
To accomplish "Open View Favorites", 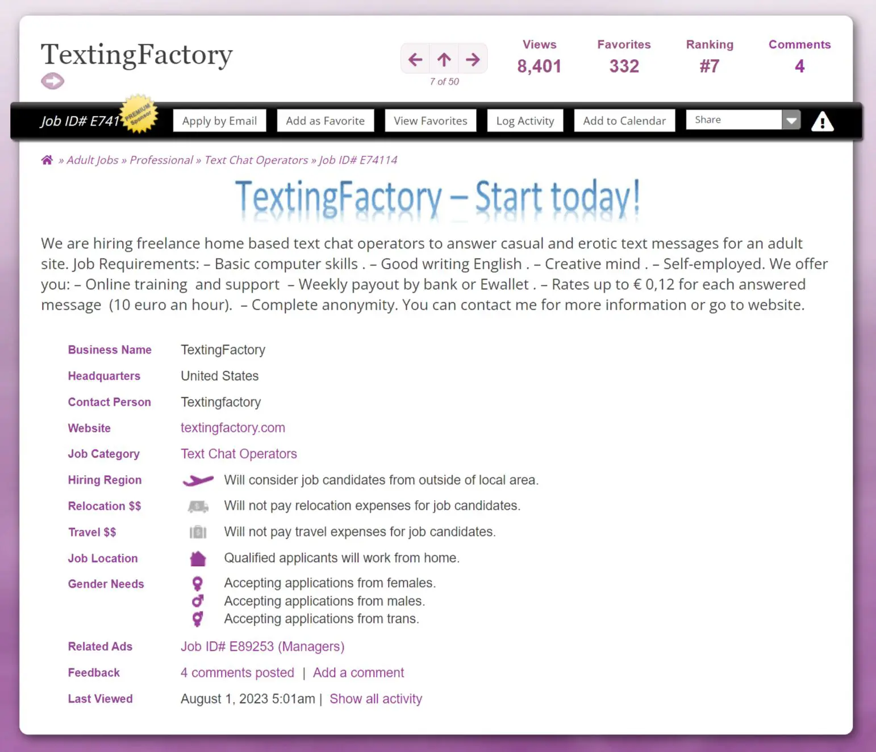I will (430, 121).
